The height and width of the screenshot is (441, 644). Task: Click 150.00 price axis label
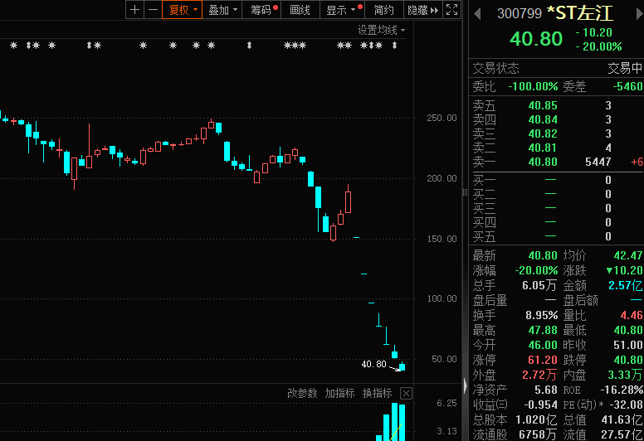(x=442, y=240)
